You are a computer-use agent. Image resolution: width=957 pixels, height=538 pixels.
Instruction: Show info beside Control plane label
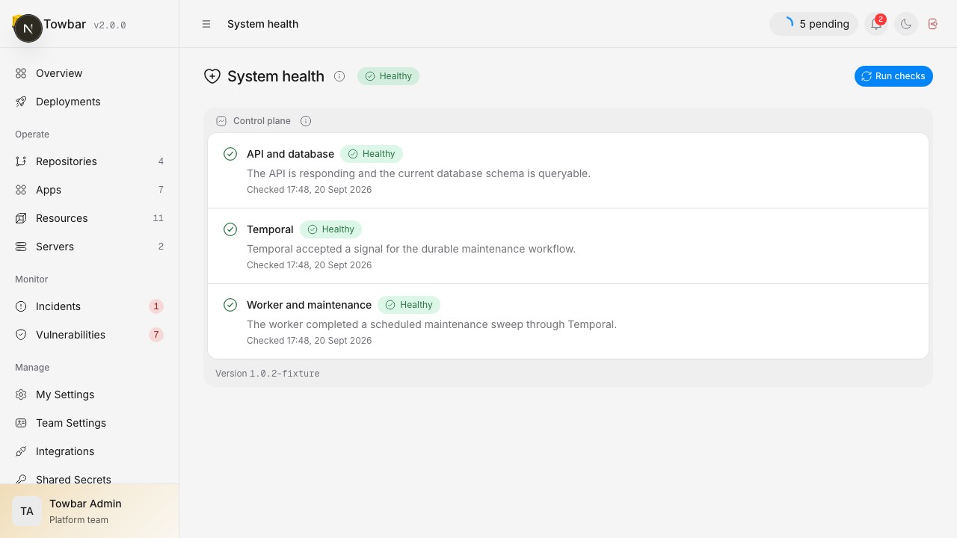pyautogui.click(x=306, y=121)
